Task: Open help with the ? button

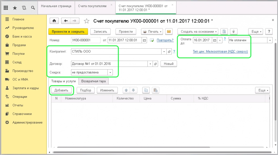Action: pos(269,31)
